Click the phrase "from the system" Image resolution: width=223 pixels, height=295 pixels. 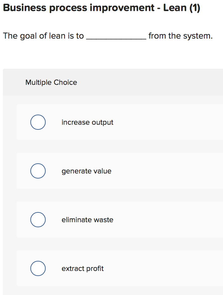tap(181, 36)
